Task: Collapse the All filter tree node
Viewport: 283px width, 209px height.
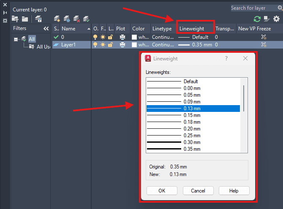Action: pyautogui.click(x=16, y=39)
